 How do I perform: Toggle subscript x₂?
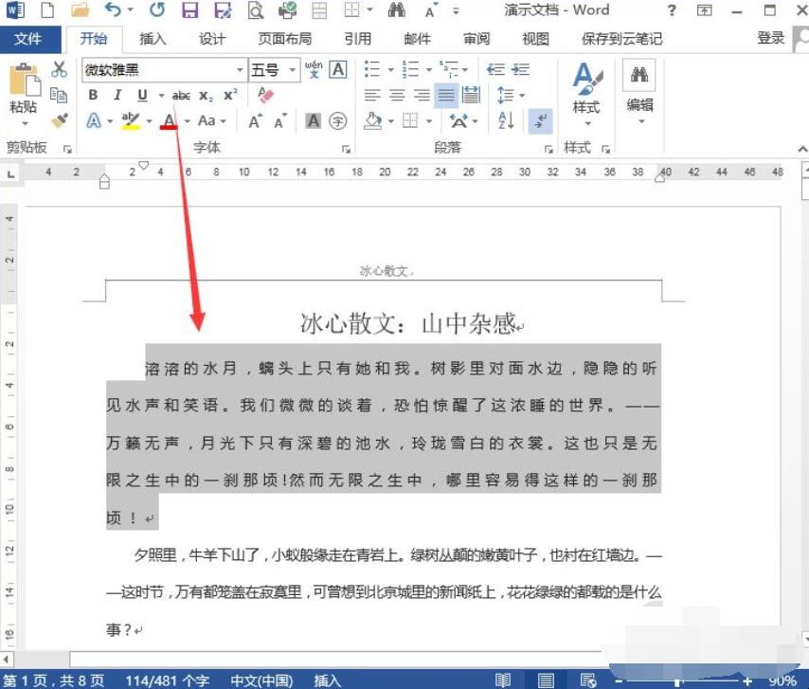206,96
